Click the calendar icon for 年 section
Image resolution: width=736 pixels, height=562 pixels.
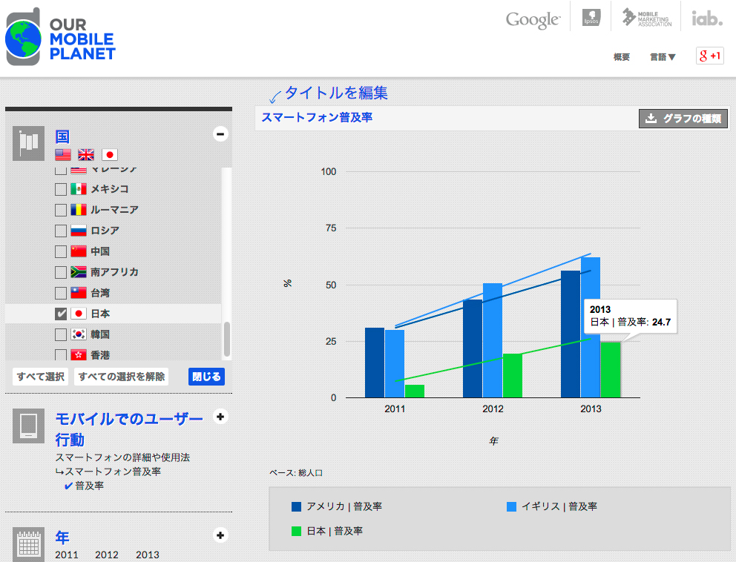pos(29,544)
